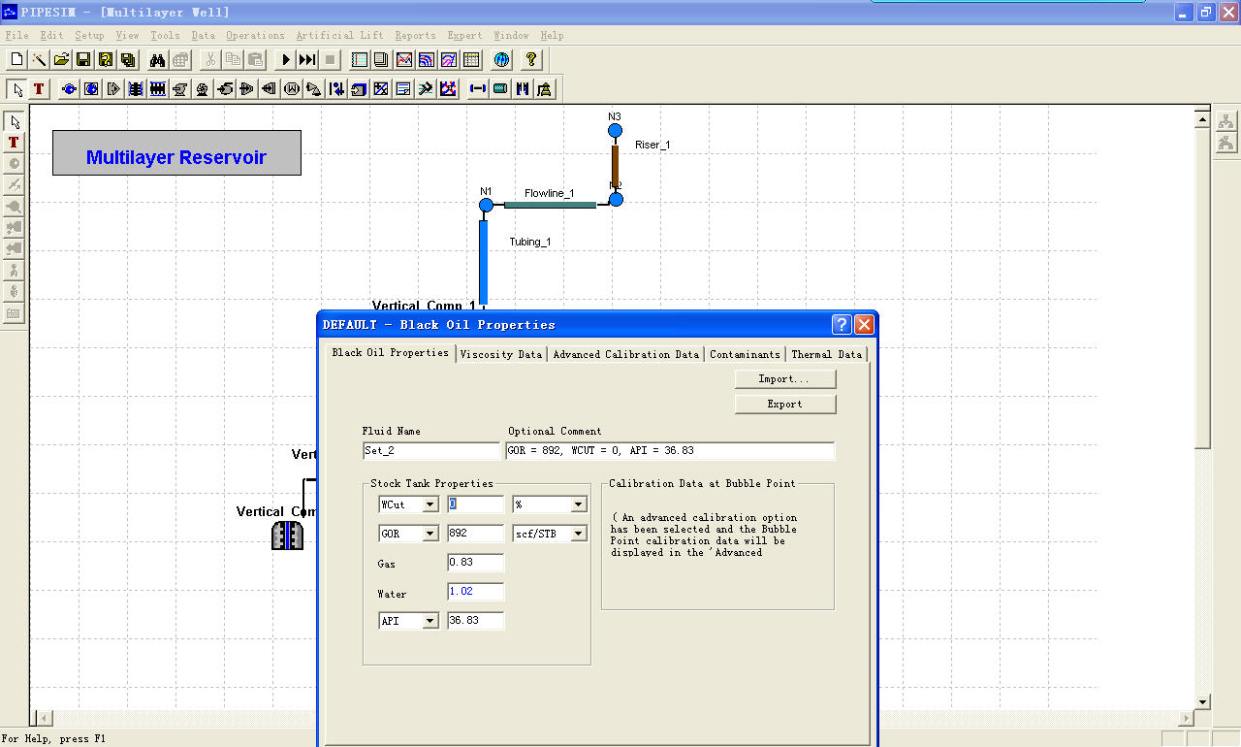Viewport: 1241px width, 747px height.
Task: Open the GOR type dropdown
Action: [431, 534]
